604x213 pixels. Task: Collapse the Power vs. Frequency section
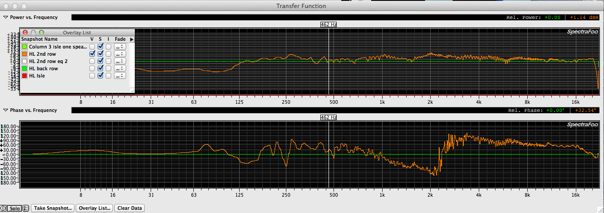[5, 17]
